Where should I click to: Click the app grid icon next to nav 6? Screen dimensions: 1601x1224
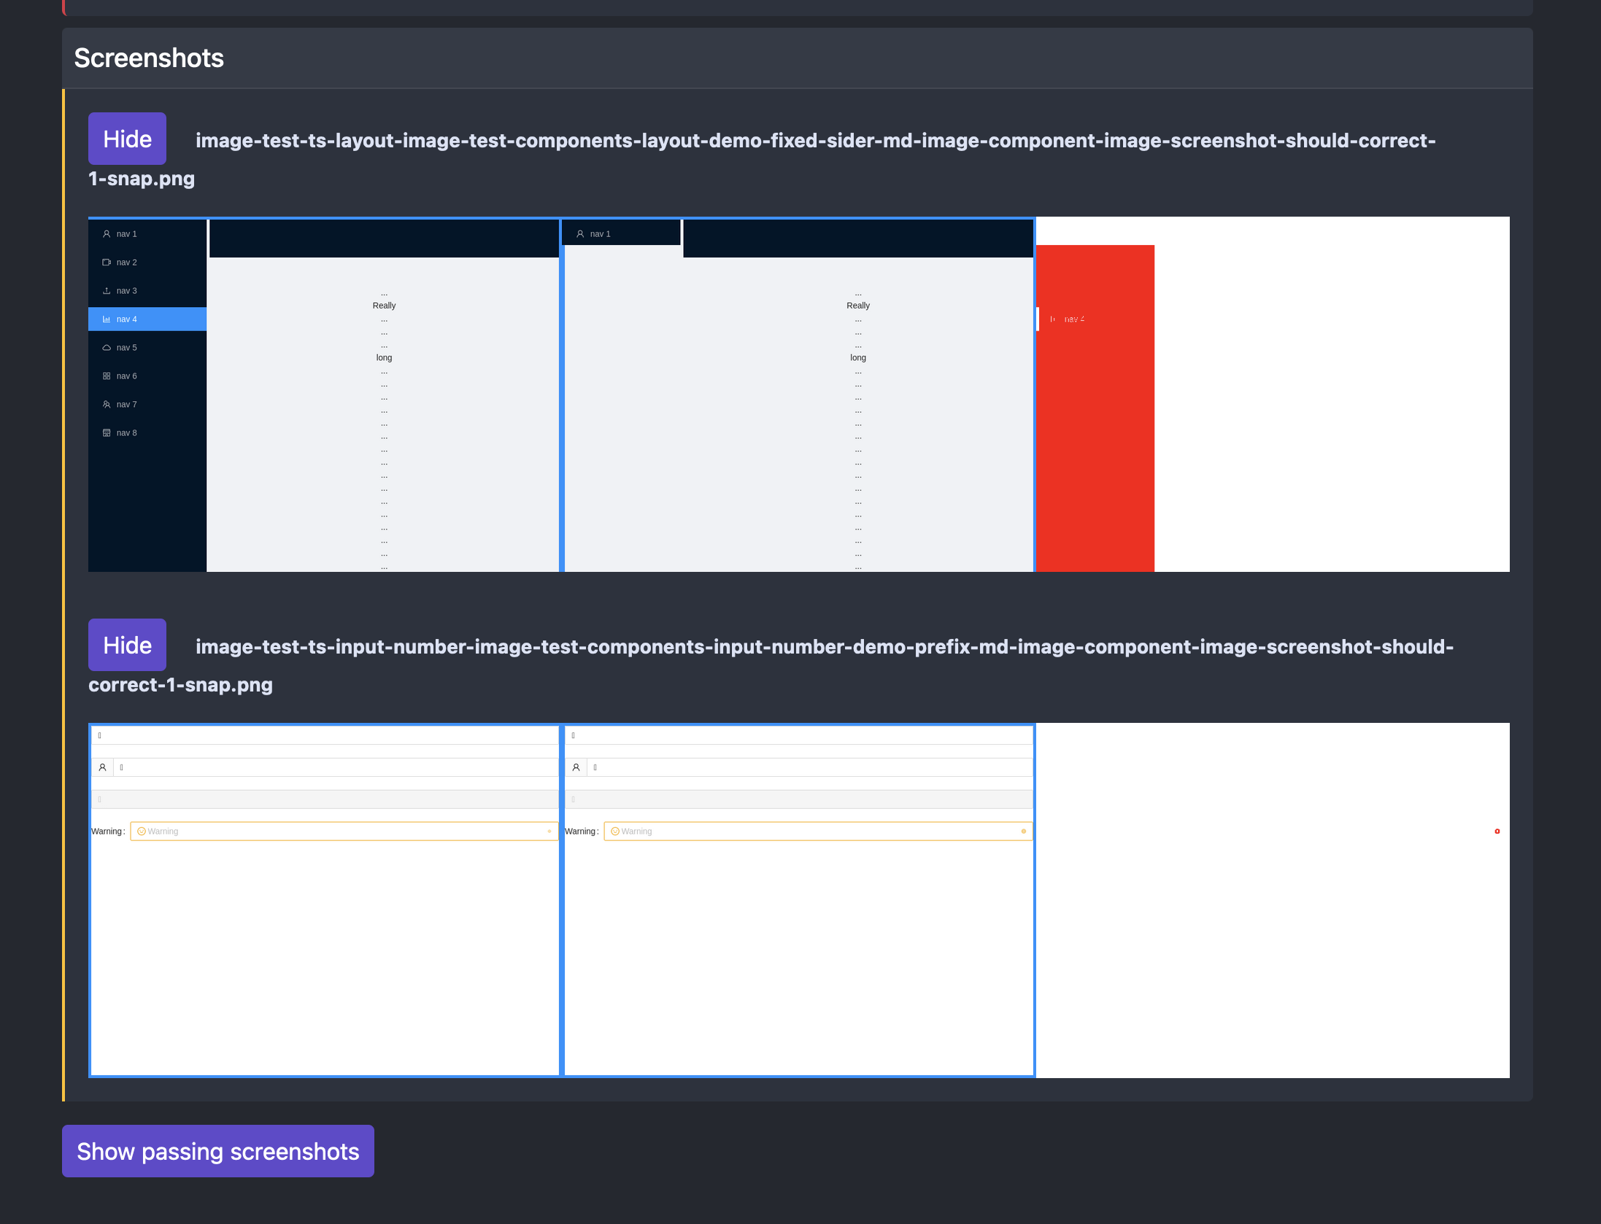click(x=107, y=376)
